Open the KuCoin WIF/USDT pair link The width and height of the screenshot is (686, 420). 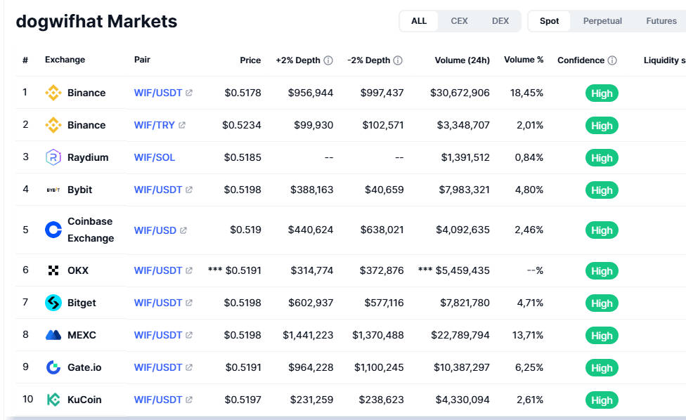158,400
